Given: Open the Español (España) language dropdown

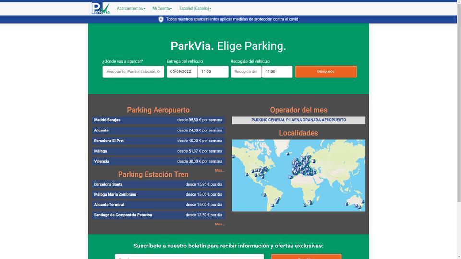Looking at the screenshot, I should click(195, 8).
